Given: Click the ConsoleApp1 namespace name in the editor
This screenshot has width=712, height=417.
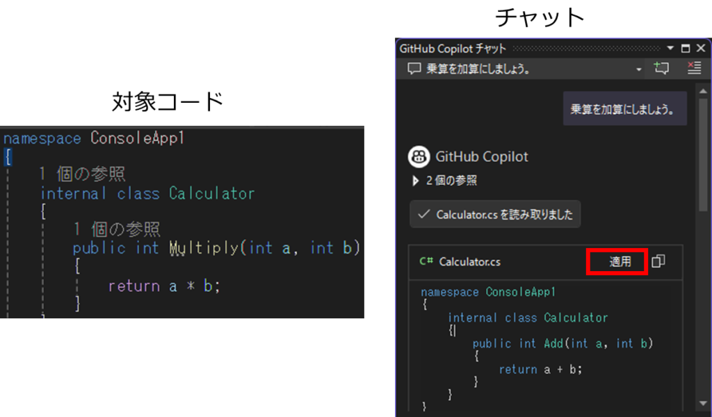Looking at the screenshot, I should click(137, 138).
